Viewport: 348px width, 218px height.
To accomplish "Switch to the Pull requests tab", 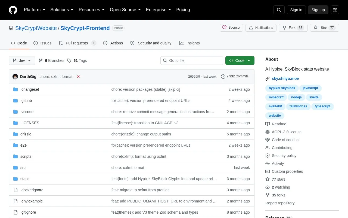I will click(x=77, y=43).
